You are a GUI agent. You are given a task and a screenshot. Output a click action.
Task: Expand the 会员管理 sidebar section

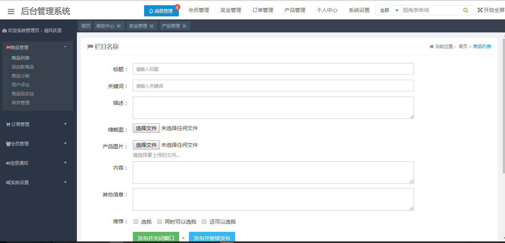pyautogui.click(x=65, y=143)
